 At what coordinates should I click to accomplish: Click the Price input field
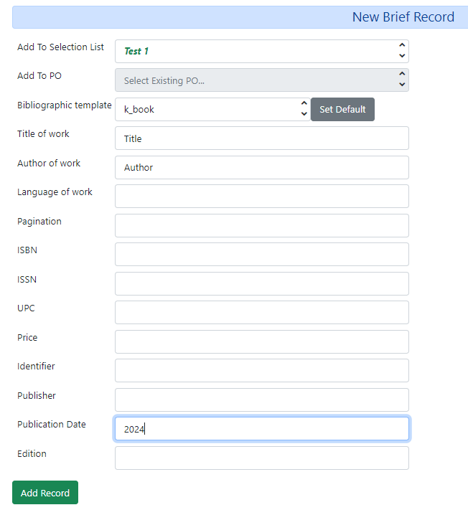(x=261, y=341)
